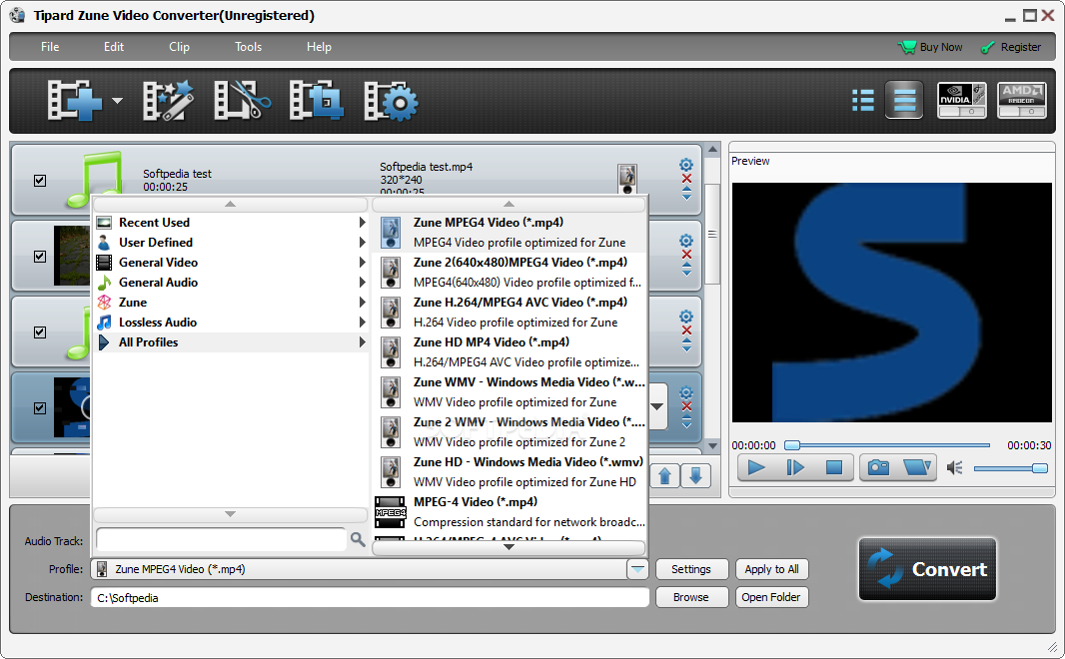This screenshot has width=1065, height=659.
Task: Click the Open Folder button
Action: coord(771,597)
